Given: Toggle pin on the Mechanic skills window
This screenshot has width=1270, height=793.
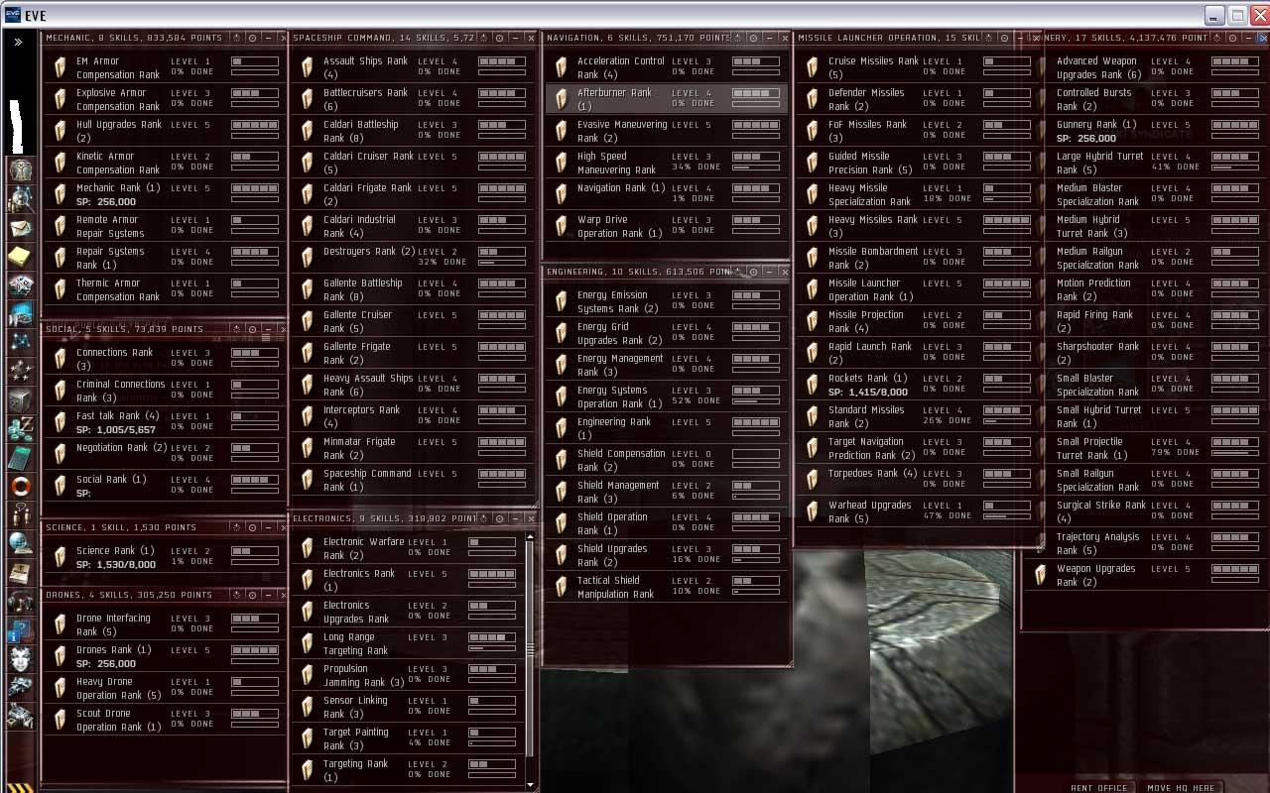Looking at the screenshot, I should 236,38.
